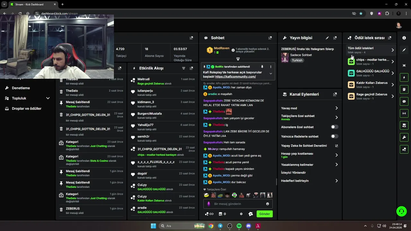Open pinned message three-dot menu
This screenshot has height=231, width=411.
tap(271, 67)
